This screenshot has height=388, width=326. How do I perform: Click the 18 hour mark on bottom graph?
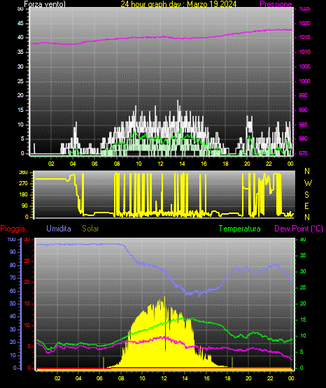[x=227, y=378]
